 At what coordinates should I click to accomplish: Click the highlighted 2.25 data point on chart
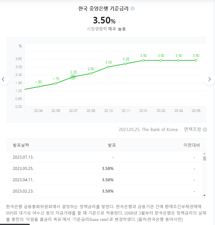(x=73, y=77)
